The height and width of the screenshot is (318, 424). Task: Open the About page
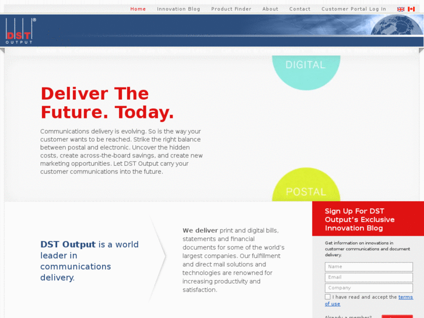[270, 9]
